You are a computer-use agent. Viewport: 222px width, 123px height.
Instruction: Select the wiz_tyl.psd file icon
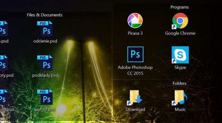(45, 97)
